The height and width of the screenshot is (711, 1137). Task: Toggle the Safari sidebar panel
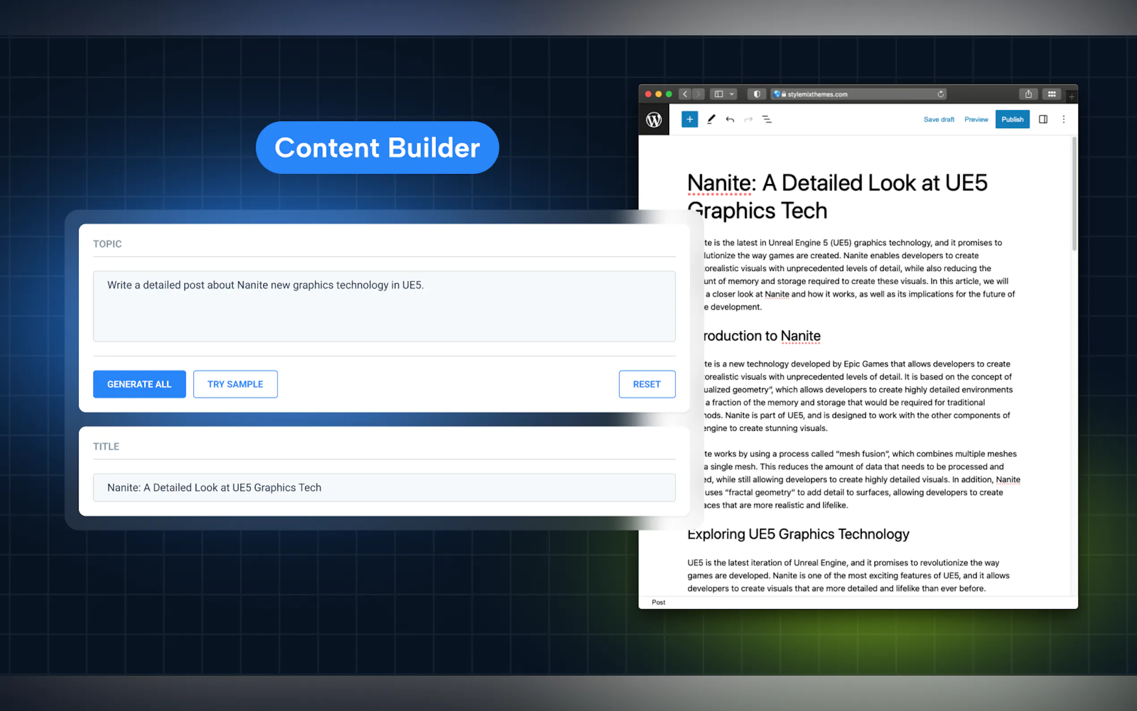pyautogui.click(x=718, y=94)
